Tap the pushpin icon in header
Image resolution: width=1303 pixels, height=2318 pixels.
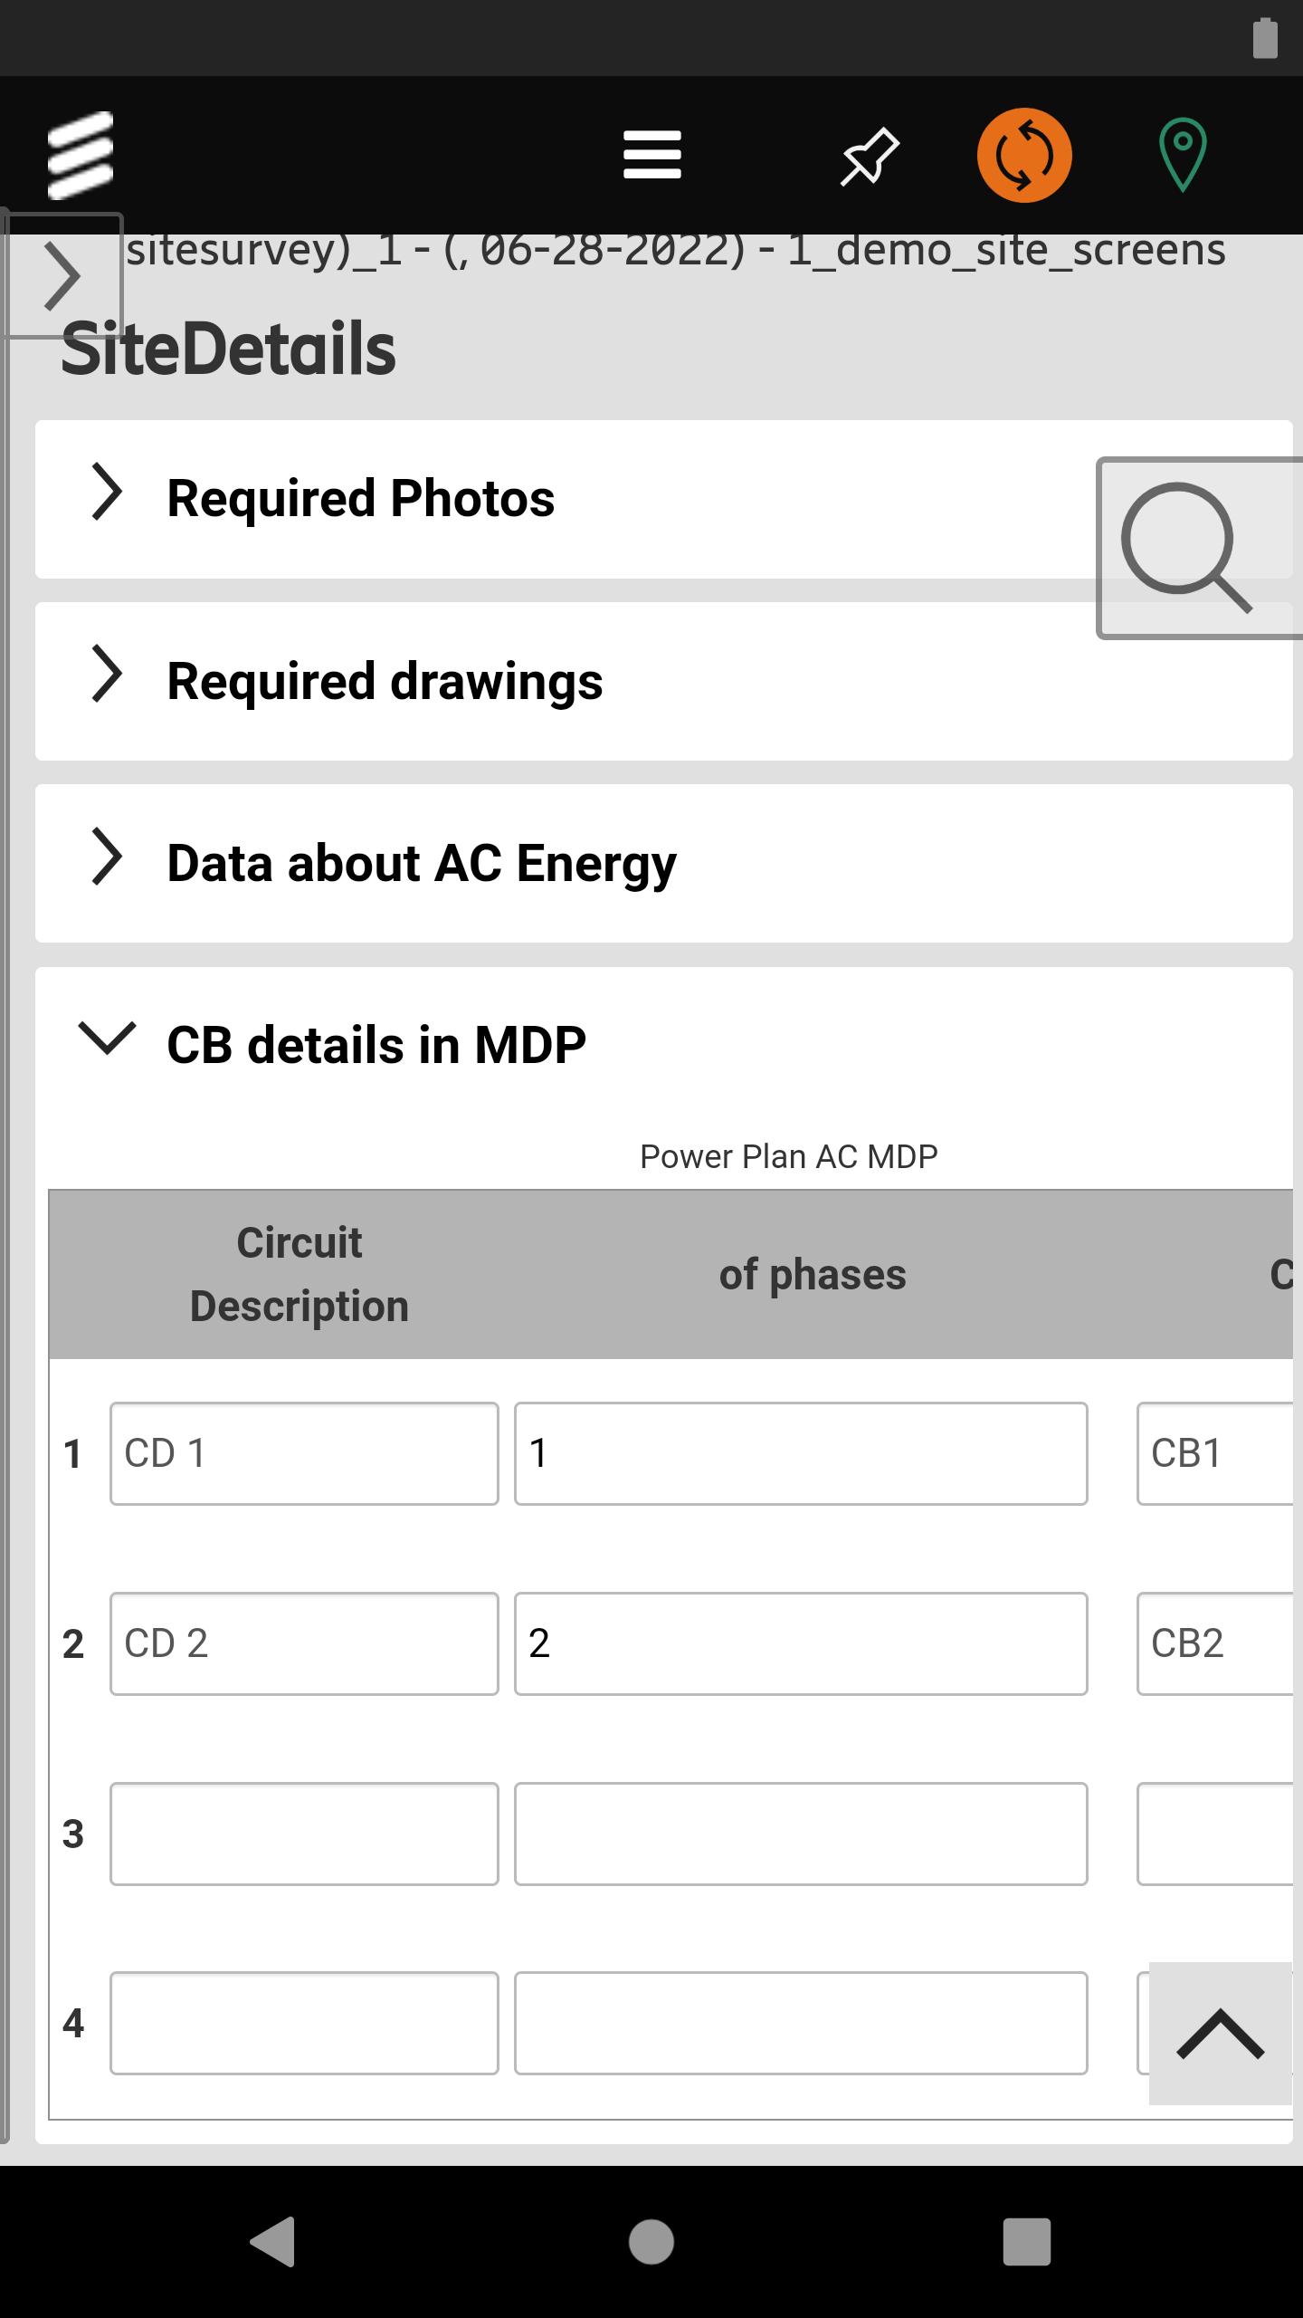870,156
